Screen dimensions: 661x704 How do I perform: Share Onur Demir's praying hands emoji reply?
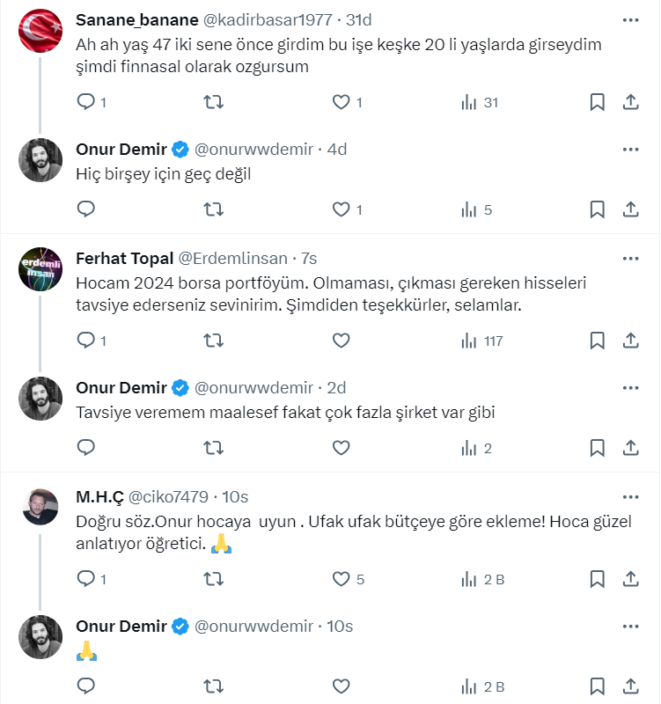click(630, 686)
